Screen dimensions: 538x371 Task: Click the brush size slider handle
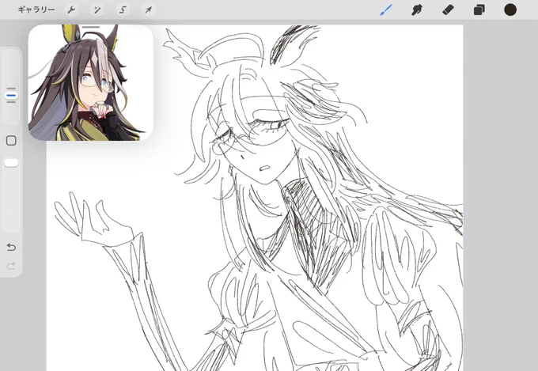tap(11, 96)
